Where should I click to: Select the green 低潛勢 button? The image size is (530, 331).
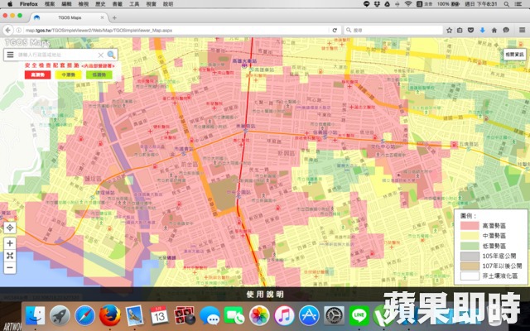click(x=99, y=74)
